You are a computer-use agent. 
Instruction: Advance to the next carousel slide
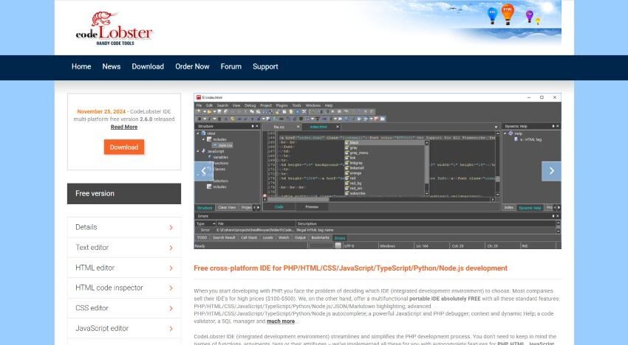(x=551, y=171)
